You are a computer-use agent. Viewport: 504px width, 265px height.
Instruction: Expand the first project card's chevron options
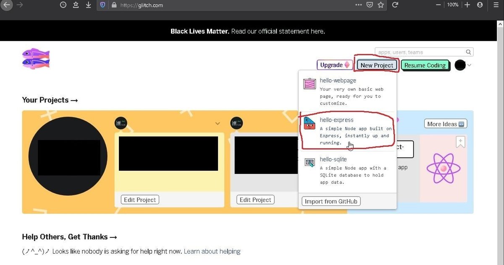(x=218, y=124)
